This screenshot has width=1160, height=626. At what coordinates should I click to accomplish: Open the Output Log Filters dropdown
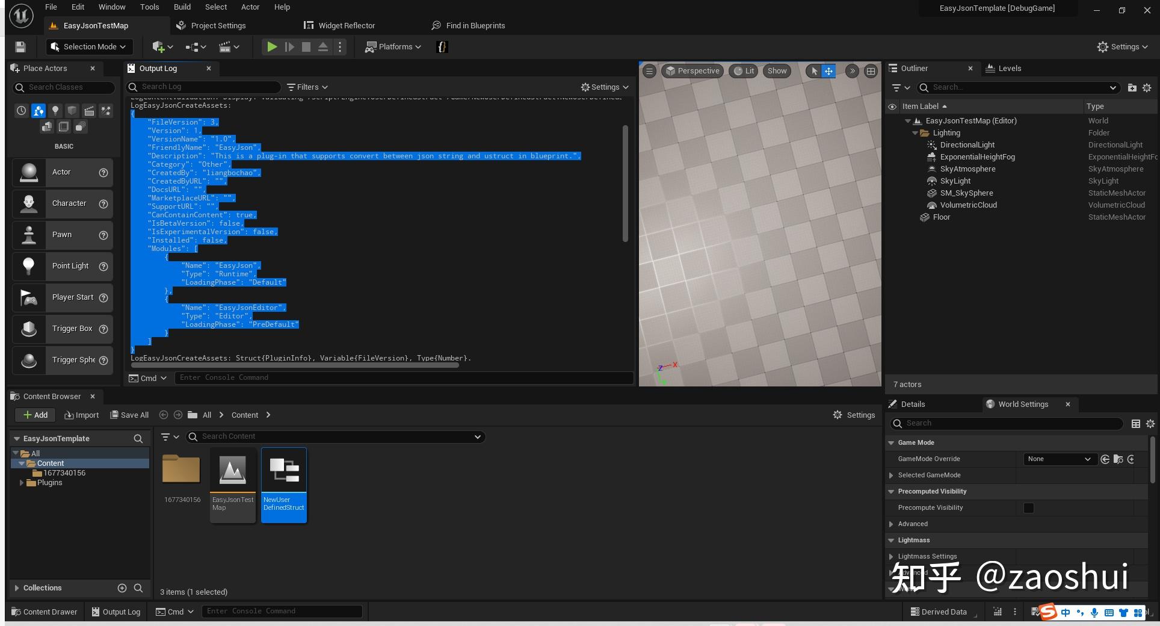307,87
